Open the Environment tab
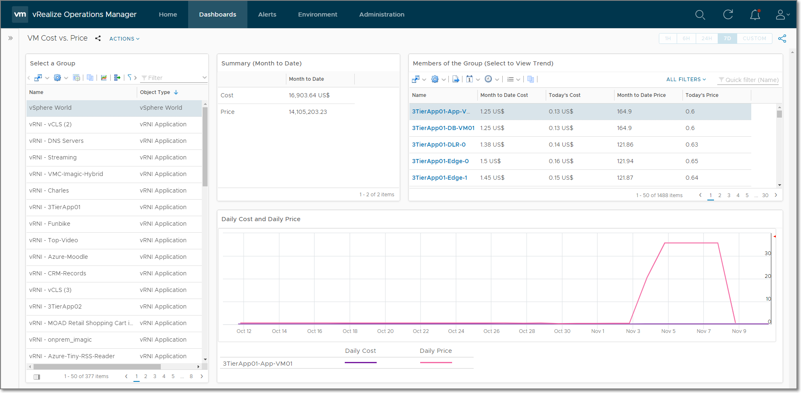801x393 pixels. click(x=317, y=14)
